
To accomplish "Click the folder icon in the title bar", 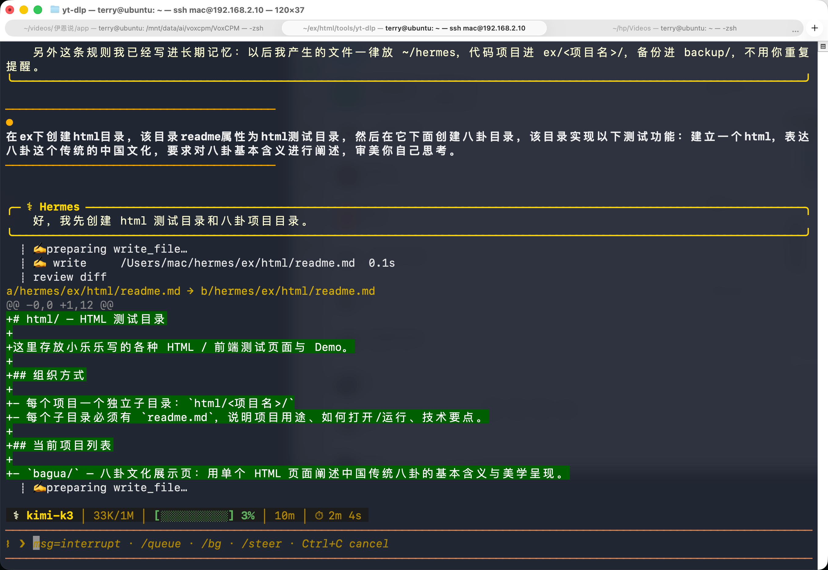I will (55, 10).
